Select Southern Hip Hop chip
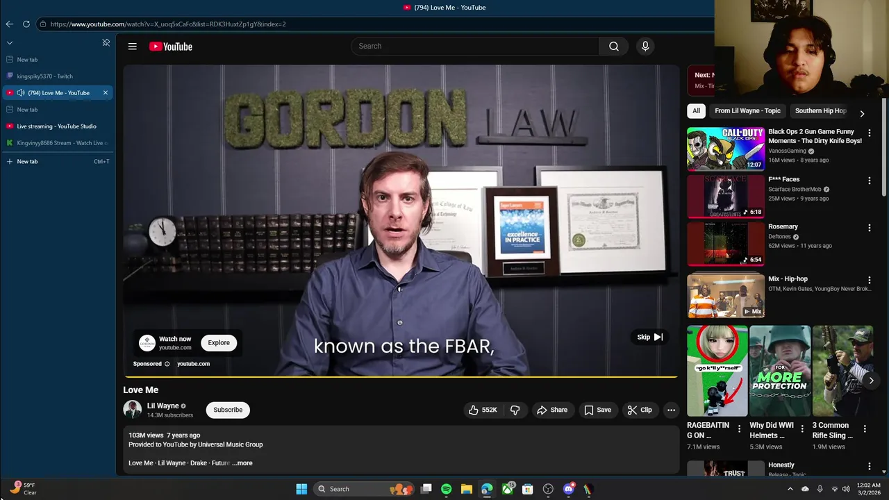The height and width of the screenshot is (500, 889). click(820, 110)
